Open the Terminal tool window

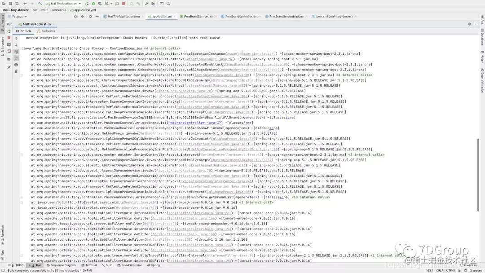(89, 265)
